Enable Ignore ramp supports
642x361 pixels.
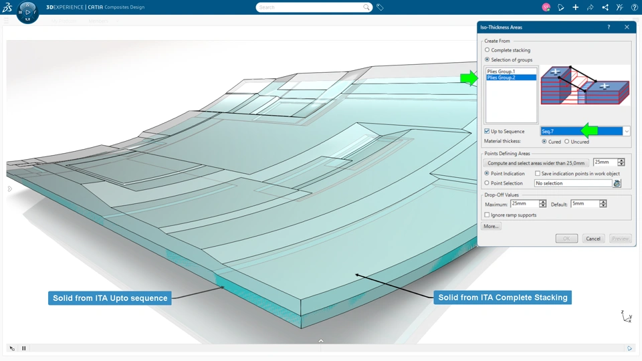coord(487,215)
